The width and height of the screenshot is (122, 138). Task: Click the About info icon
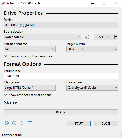pos(14,123)
